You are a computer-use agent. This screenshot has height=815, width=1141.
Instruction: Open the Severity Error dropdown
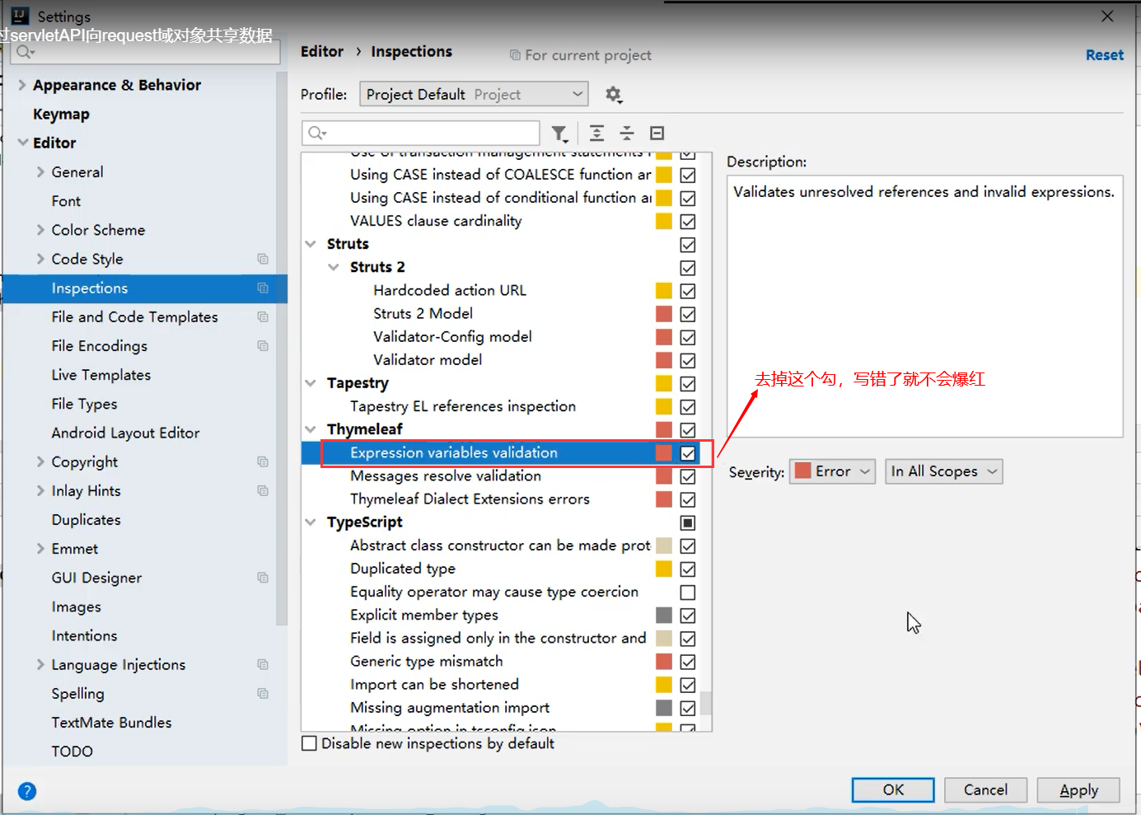coord(832,471)
